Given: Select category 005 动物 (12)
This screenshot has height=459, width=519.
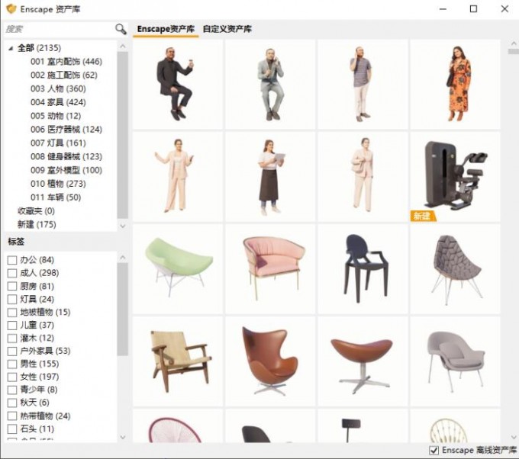Looking at the screenshot, I should [x=56, y=116].
